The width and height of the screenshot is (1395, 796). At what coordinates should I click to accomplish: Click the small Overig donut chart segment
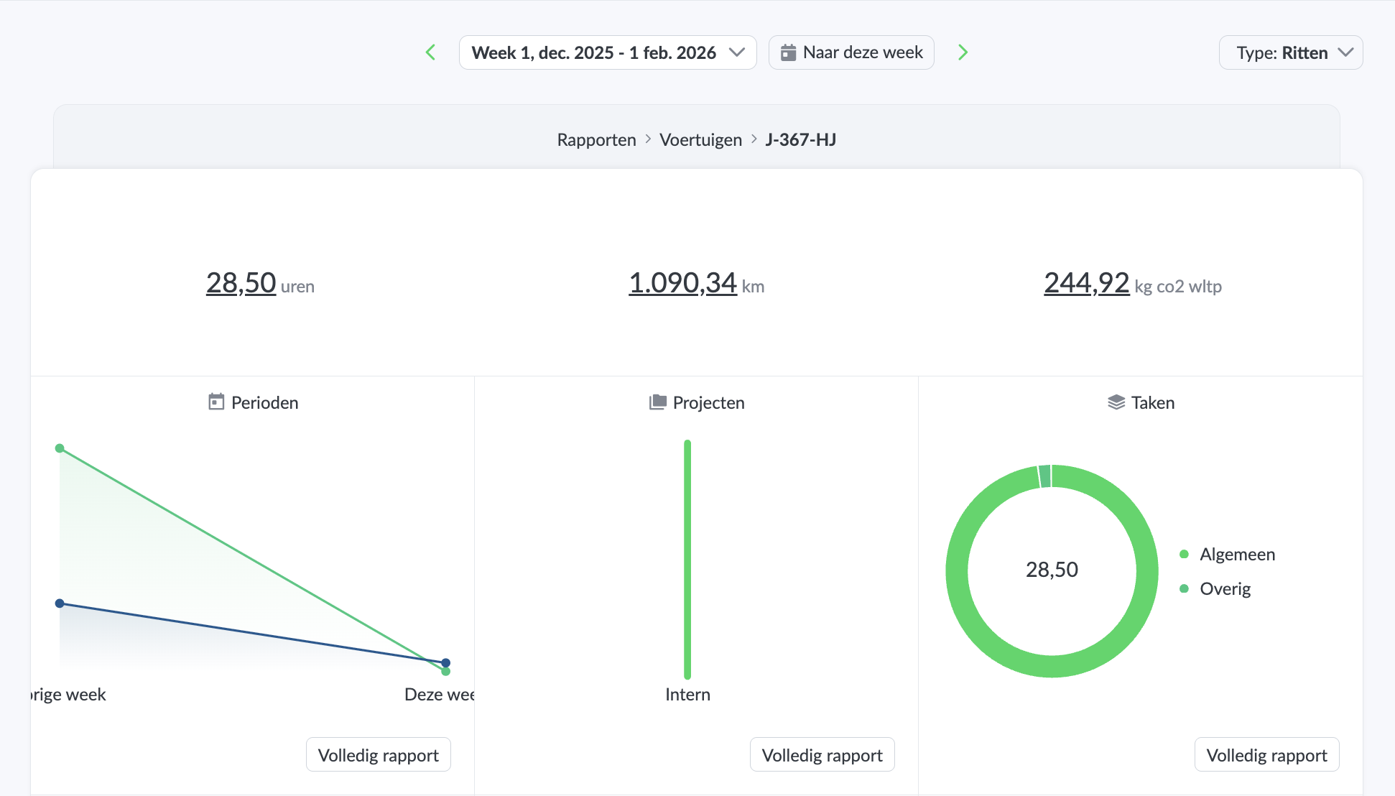[1045, 476]
